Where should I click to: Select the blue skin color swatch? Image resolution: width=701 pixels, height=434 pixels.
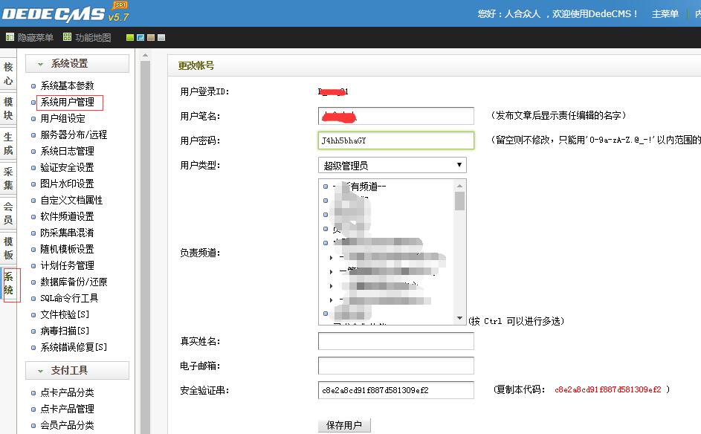140,37
